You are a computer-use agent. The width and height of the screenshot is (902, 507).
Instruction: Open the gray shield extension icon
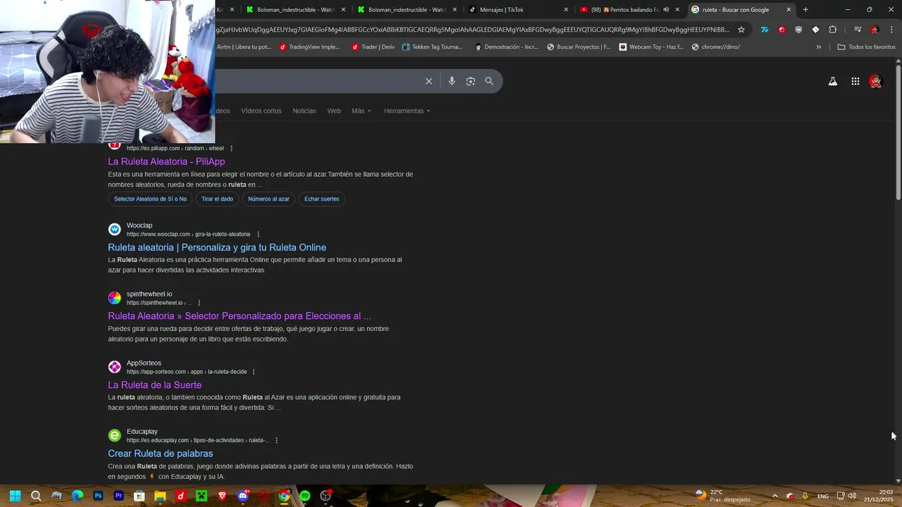click(x=798, y=30)
